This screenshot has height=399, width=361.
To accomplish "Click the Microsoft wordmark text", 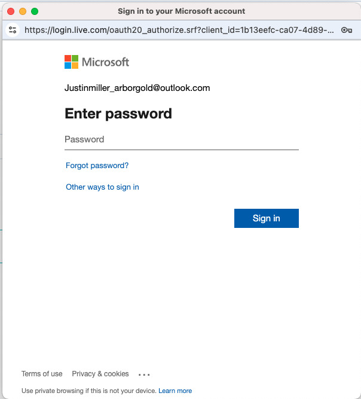I will (x=106, y=62).
